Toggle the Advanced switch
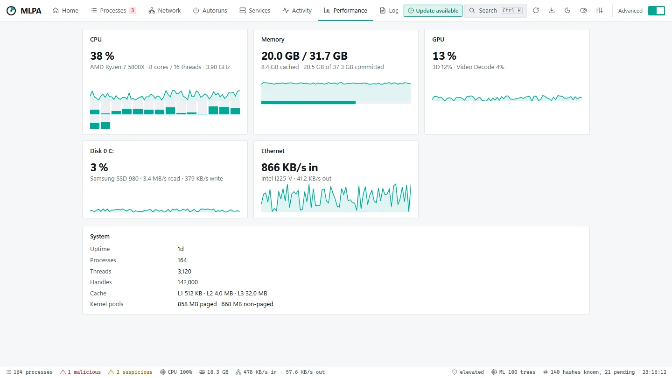This screenshot has width=672, height=378. pyautogui.click(x=657, y=11)
